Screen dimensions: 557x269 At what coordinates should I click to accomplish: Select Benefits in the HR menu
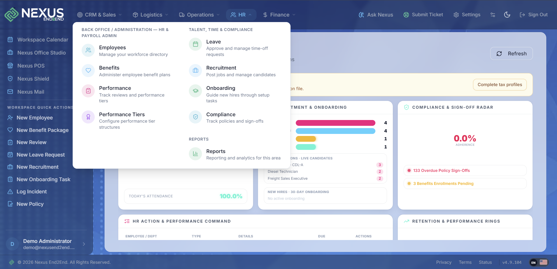pos(126,71)
